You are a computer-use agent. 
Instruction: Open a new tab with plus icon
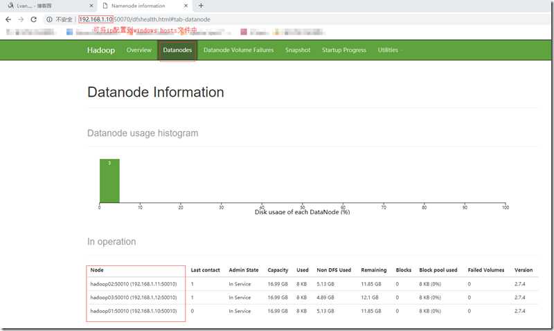(201, 6)
